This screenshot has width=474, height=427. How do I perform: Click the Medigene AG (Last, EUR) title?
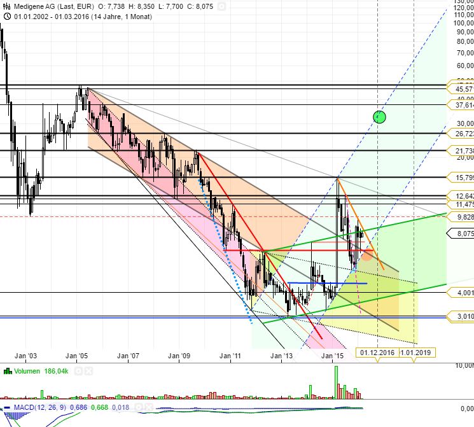pyautogui.click(x=54, y=6)
